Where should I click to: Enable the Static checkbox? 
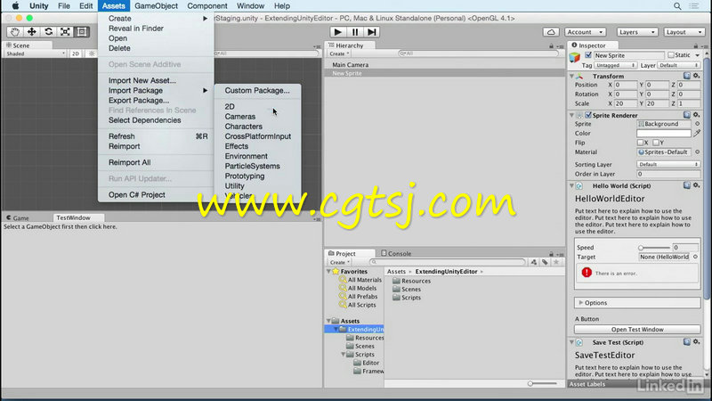671,55
